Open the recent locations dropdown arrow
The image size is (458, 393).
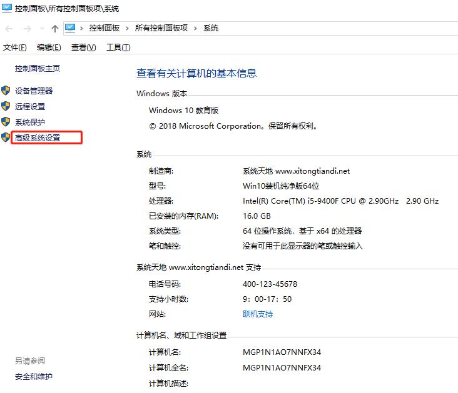tap(42, 29)
